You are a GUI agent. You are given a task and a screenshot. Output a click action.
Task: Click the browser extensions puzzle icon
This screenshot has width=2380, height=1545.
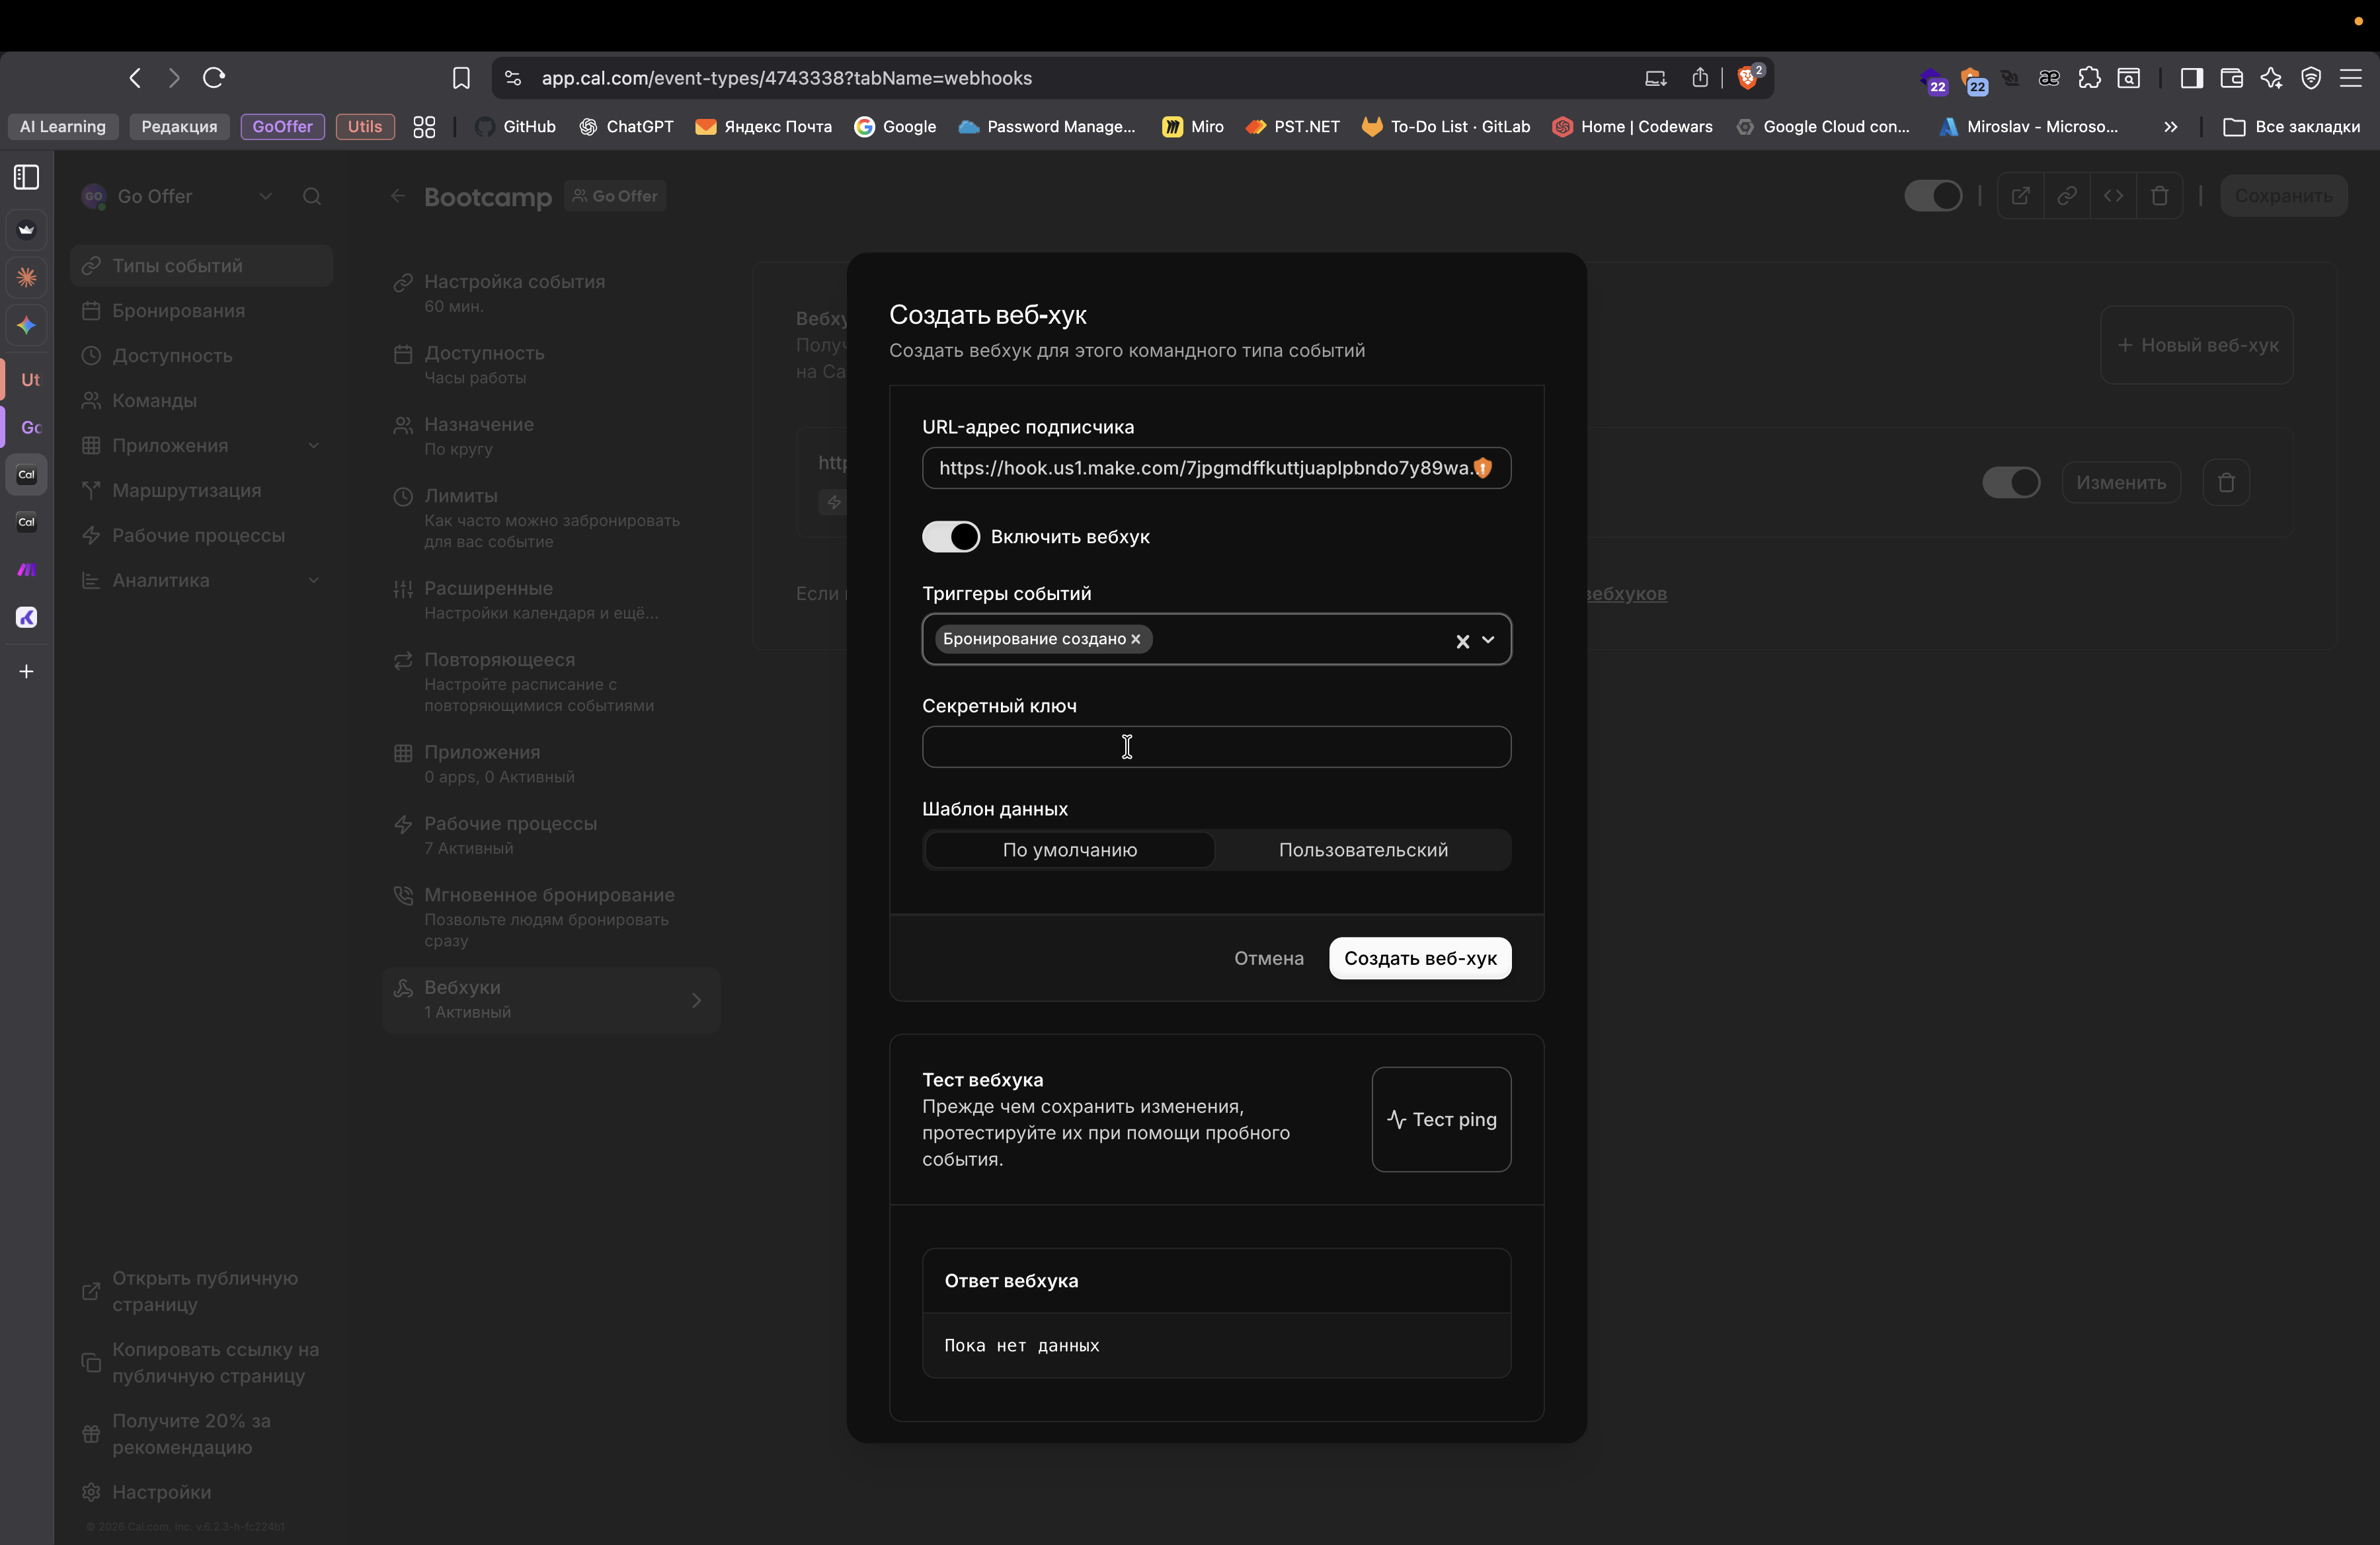tap(2089, 78)
